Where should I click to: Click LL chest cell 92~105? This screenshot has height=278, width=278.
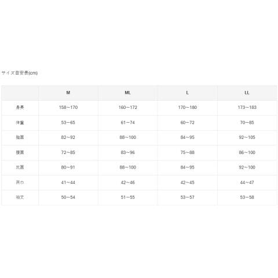pos(247,137)
